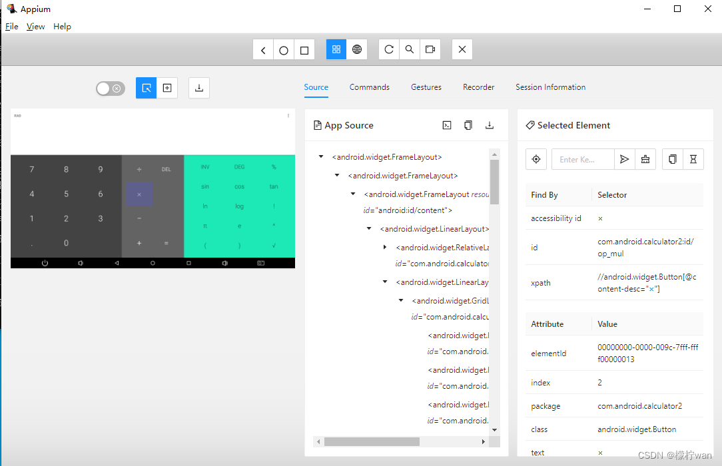Viewport: 722px width, 466px height.
Task: Click the Send Keys input field
Action: pyautogui.click(x=583, y=159)
